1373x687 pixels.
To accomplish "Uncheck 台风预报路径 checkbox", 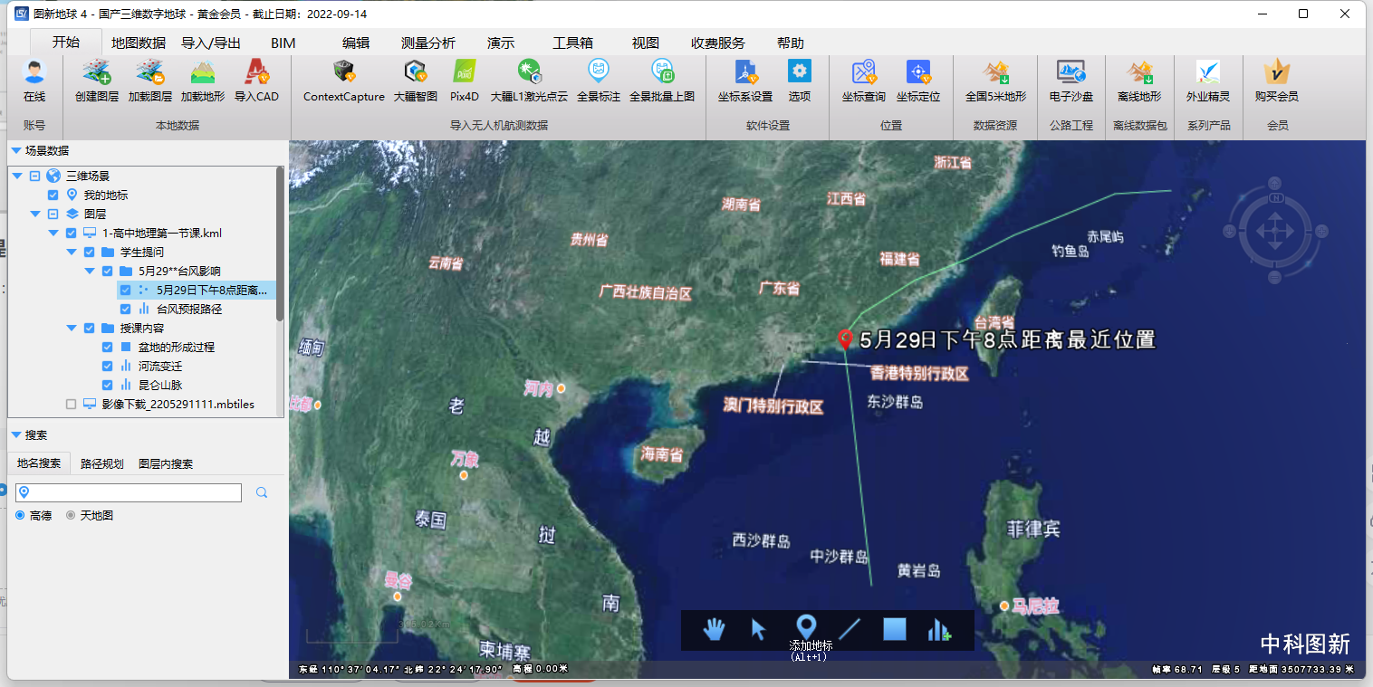I will coord(126,310).
